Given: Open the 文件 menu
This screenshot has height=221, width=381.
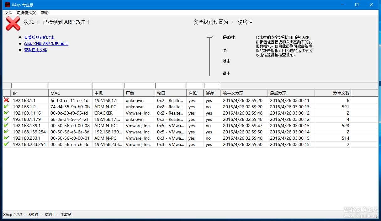Looking at the screenshot, I should (x=8, y=13).
